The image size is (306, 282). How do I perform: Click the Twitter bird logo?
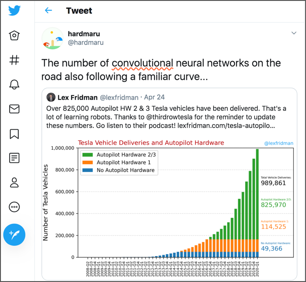coord(14,10)
